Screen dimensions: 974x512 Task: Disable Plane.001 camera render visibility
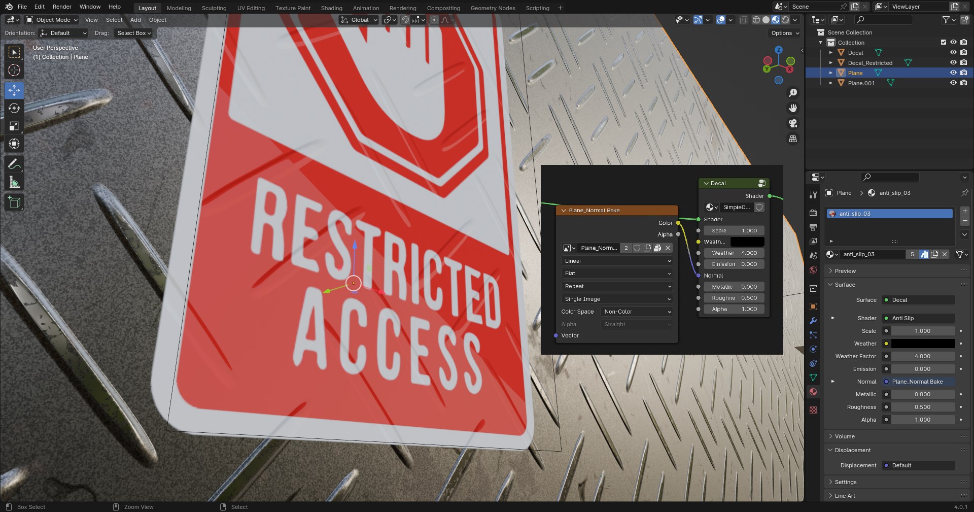[x=964, y=83]
